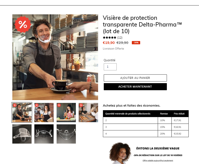Select thumbnail of woman cooking in red apron

pyautogui.click(x=66, y=112)
